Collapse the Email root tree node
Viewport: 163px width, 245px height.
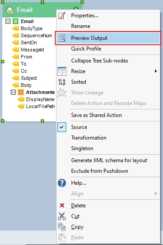click(8, 21)
